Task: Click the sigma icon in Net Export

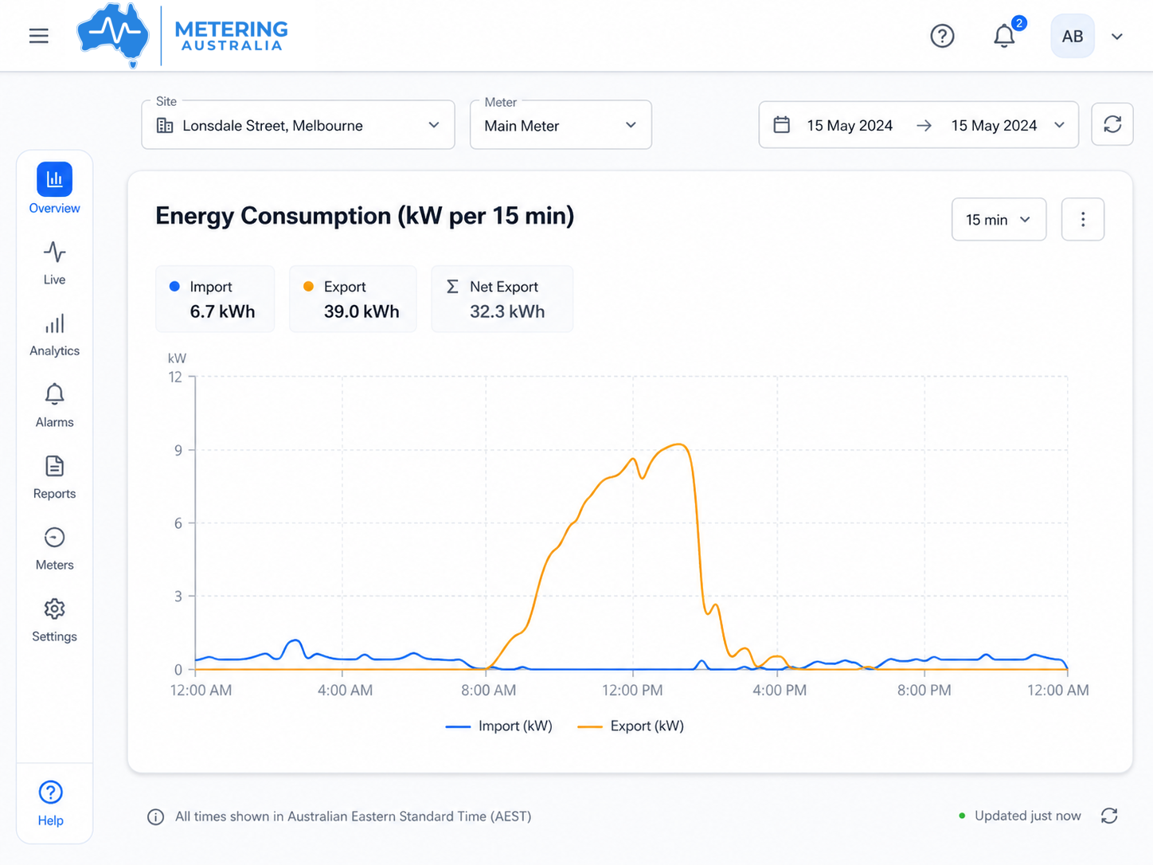Action: (452, 287)
